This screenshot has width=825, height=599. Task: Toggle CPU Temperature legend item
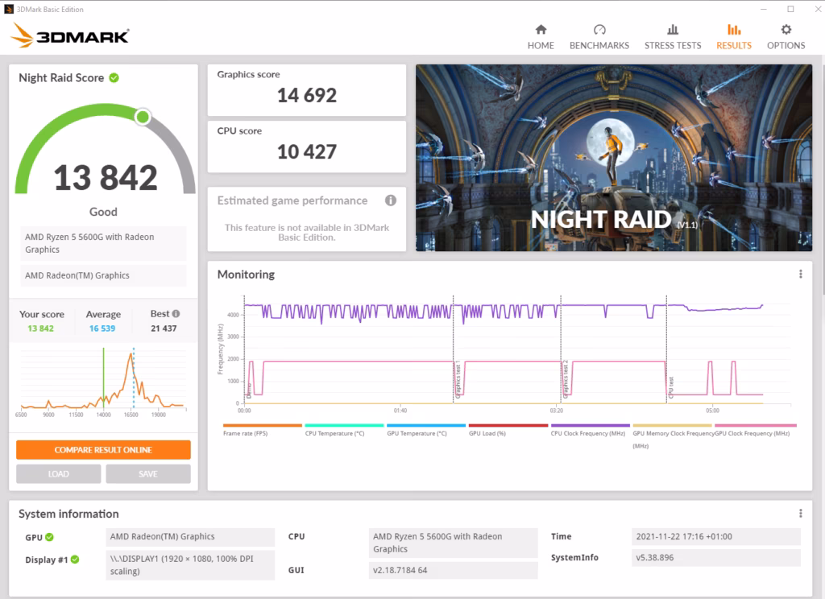343,430
